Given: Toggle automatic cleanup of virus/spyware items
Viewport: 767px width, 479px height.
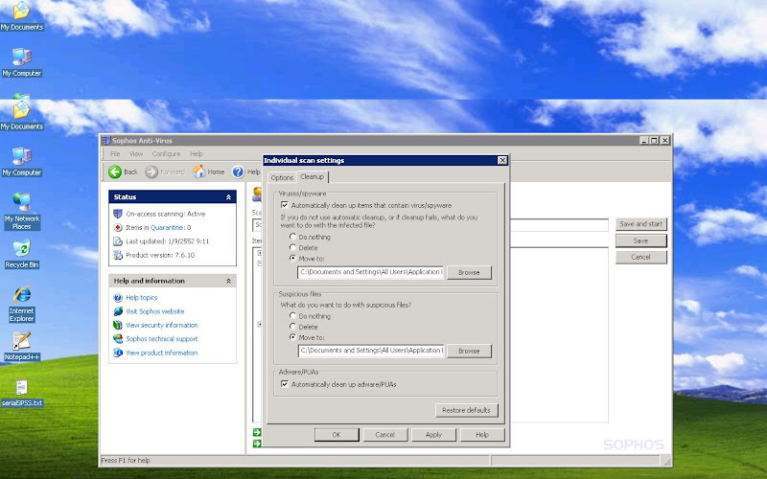Looking at the screenshot, I should pyautogui.click(x=284, y=205).
